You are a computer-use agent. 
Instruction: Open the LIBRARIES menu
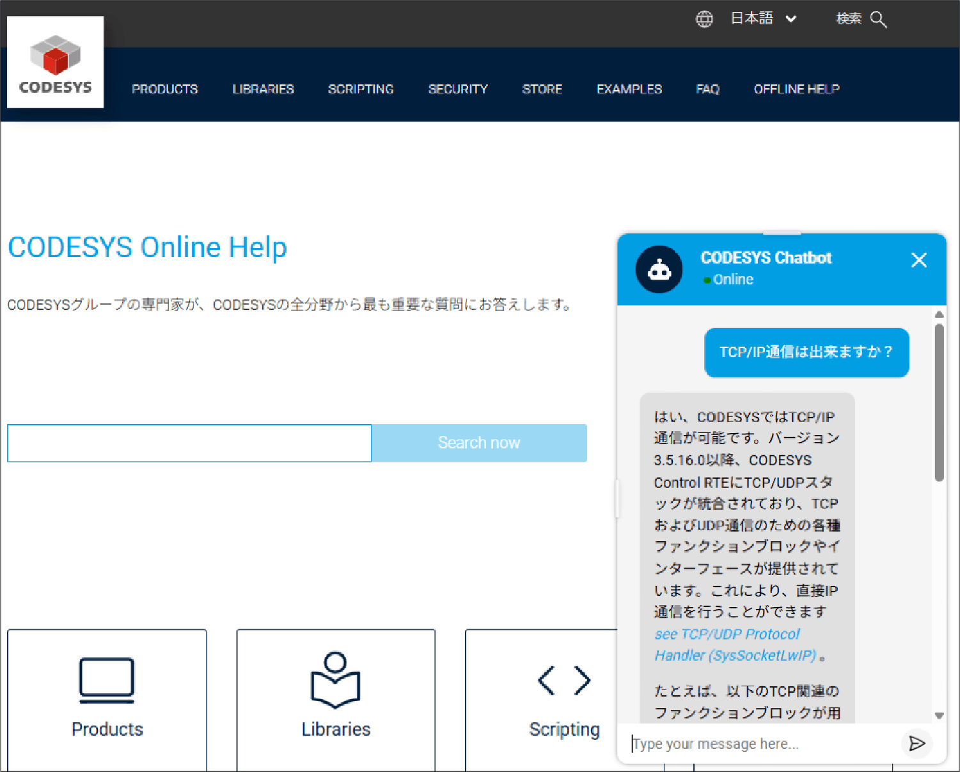pyautogui.click(x=263, y=89)
